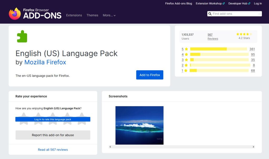The image size is (269, 159).
Task: Click the left arrow of screenshots scrollbar
Action: (x=110, y=147)
